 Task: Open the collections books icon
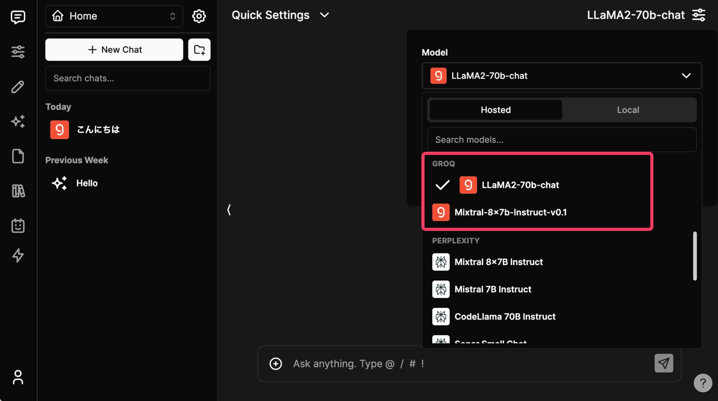18,191
